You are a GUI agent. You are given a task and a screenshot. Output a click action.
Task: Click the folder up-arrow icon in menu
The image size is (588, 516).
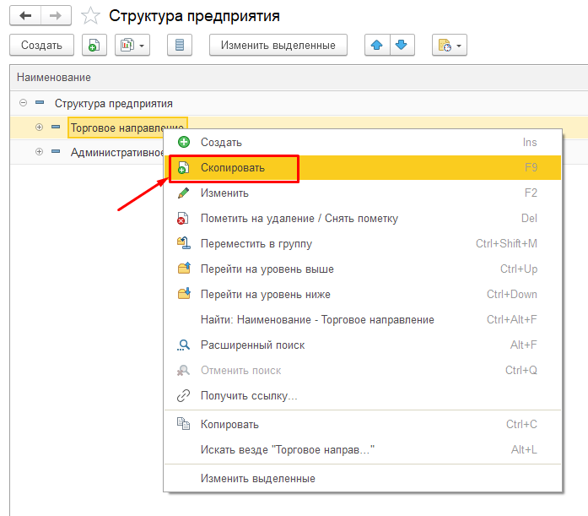184,269
